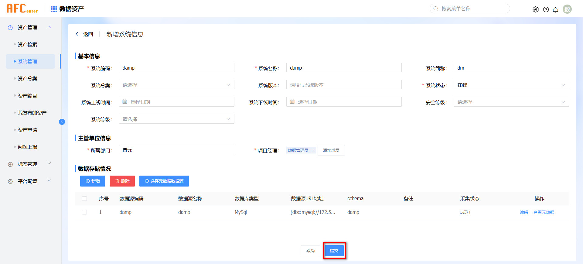583x264 pixels.
Task: Expand the 安全等级 dropdown
Action: (x=511, y=102)
